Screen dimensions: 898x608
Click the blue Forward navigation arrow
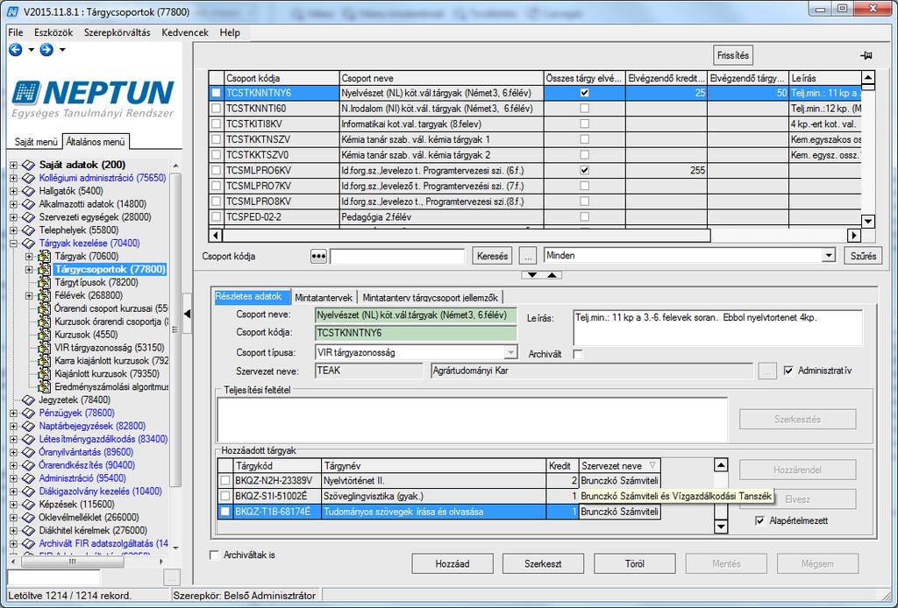[x=47, y=50]
